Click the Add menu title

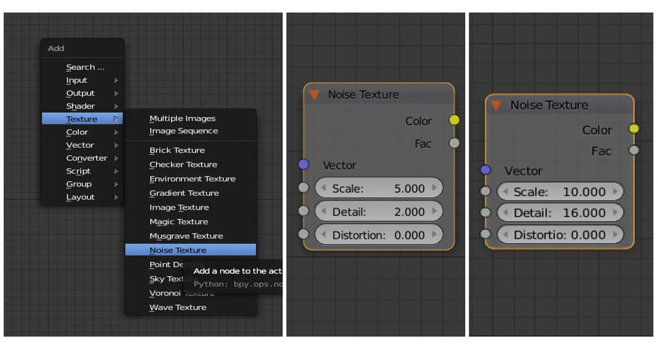point(56,48)
